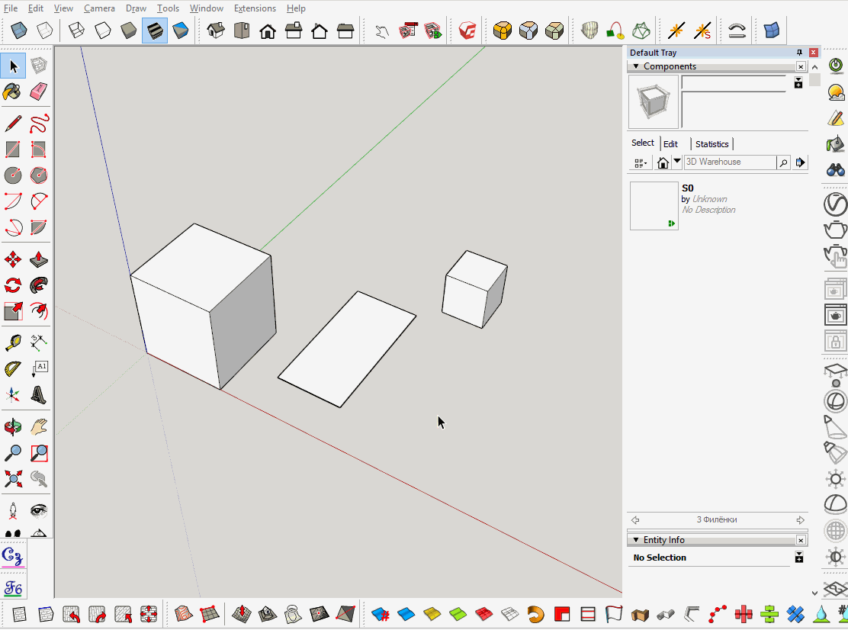Choose the Tape Measure tool
This screenshot has width=848, height=630.
click(x=12, y=341)
